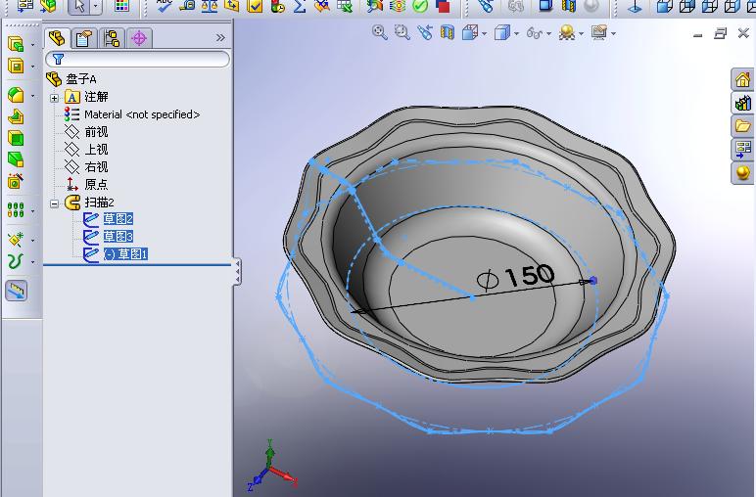Toggle the Instant3D ruler button

pos(16,291)
